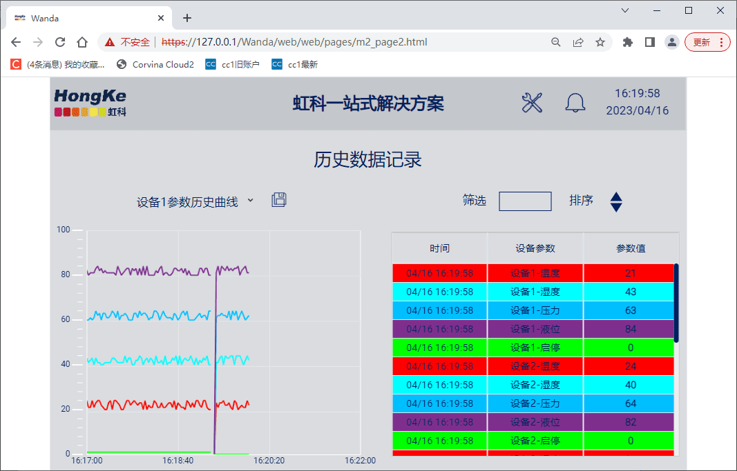Image resolution: width=737 pixels, height=471 pixels.
Task: Open a new browser tab
Action: (x=187, y=18)
